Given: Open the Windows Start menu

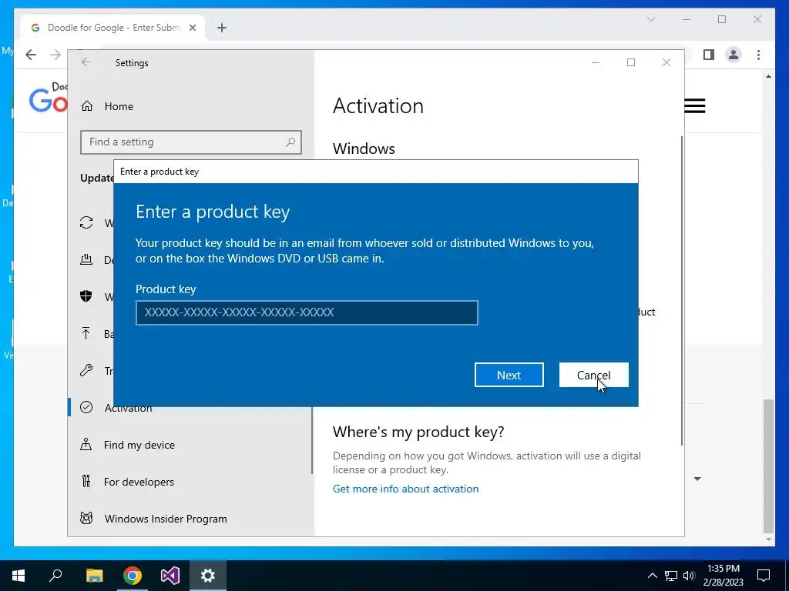Looking at the screenshot, I should [x=18, y=576].
